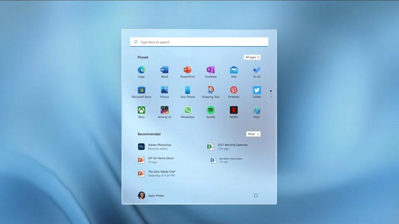Open 2021 Monthly Expenses workbook
Viewport: 399px width, 224px height.
(x=227, y=147)
